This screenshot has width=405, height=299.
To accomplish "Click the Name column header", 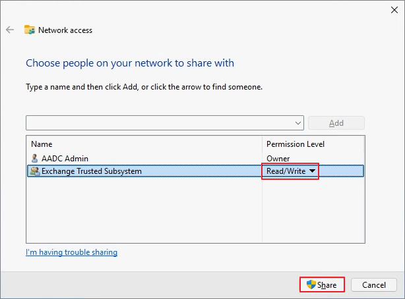I will tap(144, 144).
